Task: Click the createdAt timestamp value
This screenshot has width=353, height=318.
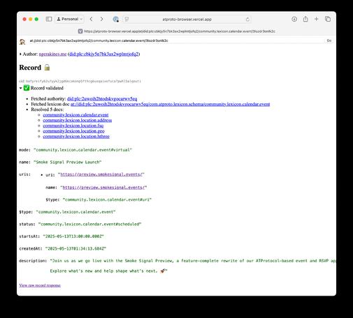Action: pyautogui.click(x=75, y=249)
